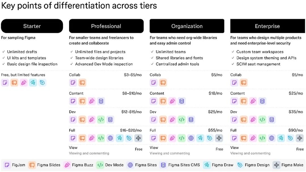The image size is (306, 172).
Task: Click the Figma Make icon in the legend
Action: point(276,165)
